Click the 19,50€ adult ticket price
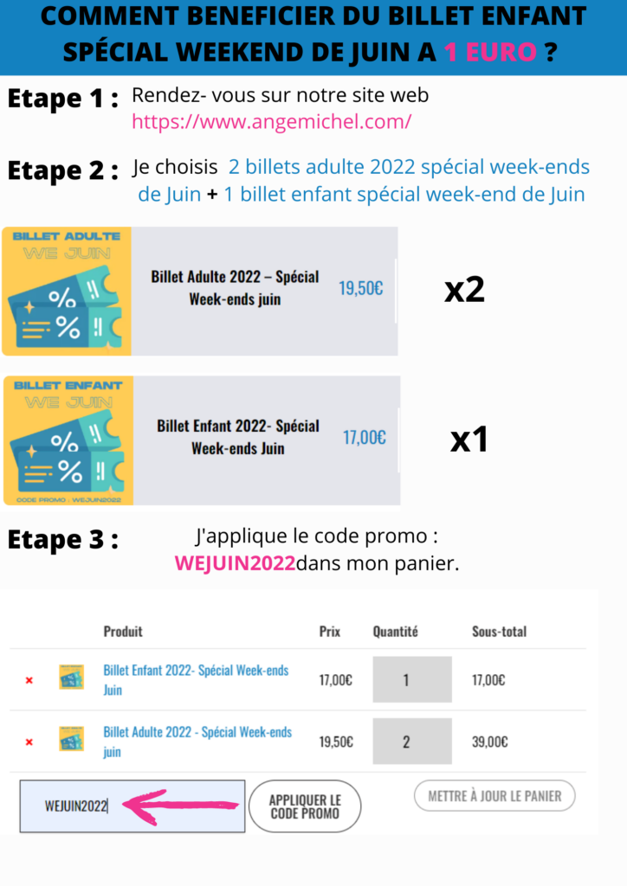Screen dimensions: 627x886 361,288
